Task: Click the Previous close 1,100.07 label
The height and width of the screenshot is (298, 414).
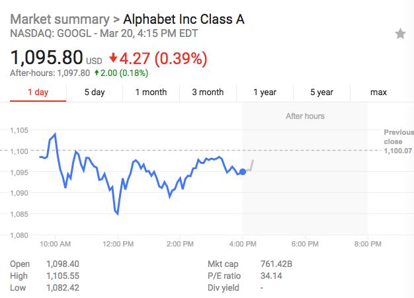Action: pyautogui.click(x=399, y=141)
